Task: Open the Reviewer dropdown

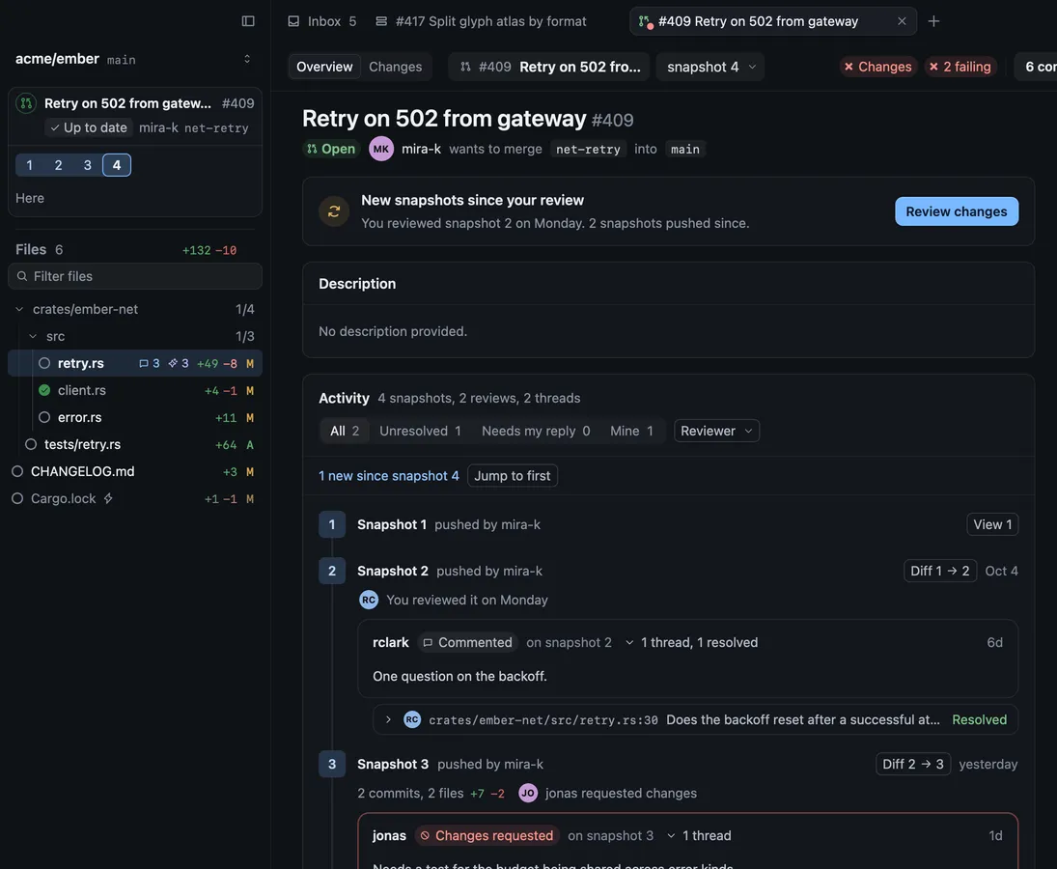Action: pyautogui.click(x=716, y=431)
